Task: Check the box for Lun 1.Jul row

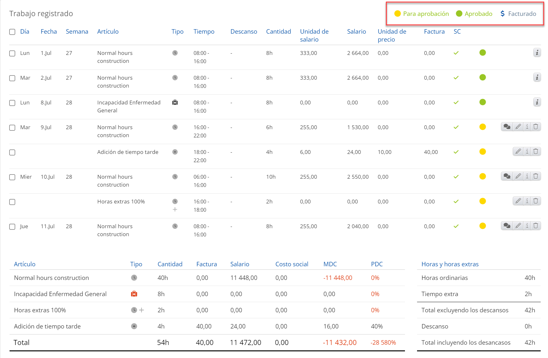Action: (12, 54)
